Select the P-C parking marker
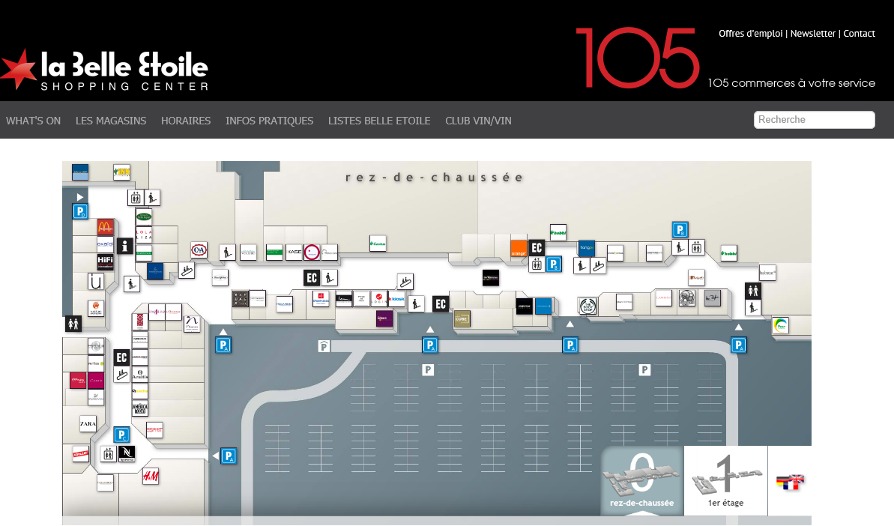The width and height of the screenshot is (894, 526). (x=121, y=435)
